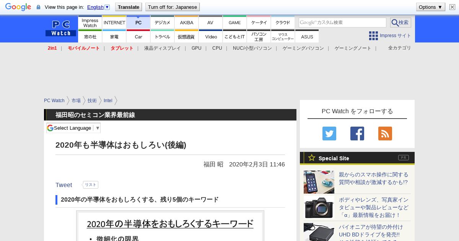Screen dimensions: 459x241
Task: Open the AKIBA tab
Action: pyautogui.click(x=186, y=23)
